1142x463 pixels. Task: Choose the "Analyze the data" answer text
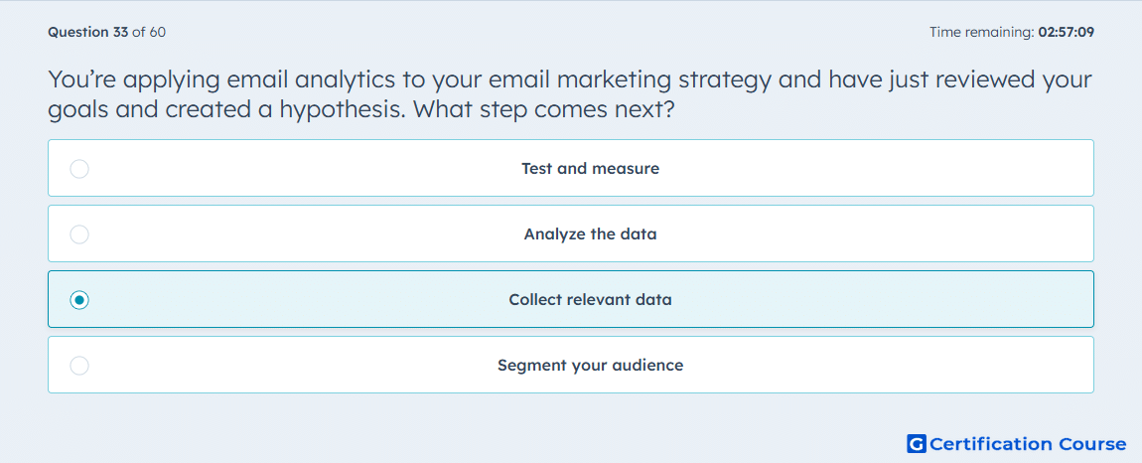click(590, 234)
